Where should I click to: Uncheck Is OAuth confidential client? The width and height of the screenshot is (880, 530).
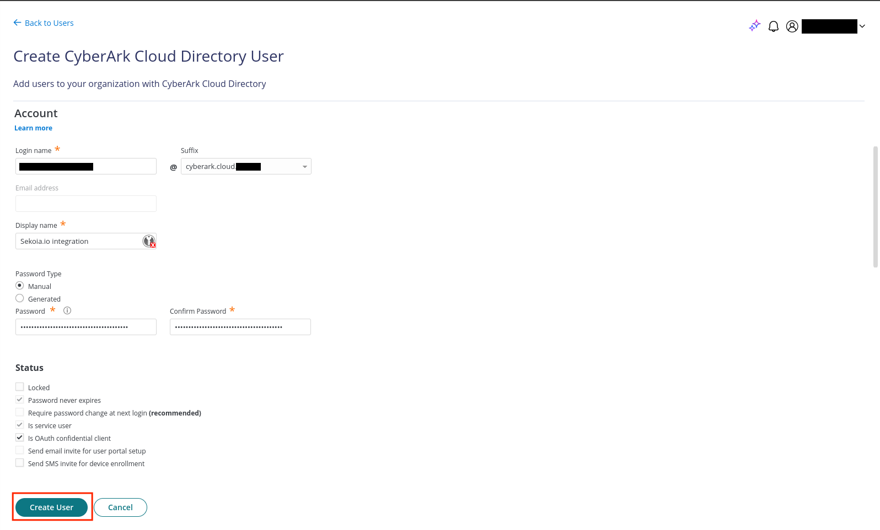[20, 438]
